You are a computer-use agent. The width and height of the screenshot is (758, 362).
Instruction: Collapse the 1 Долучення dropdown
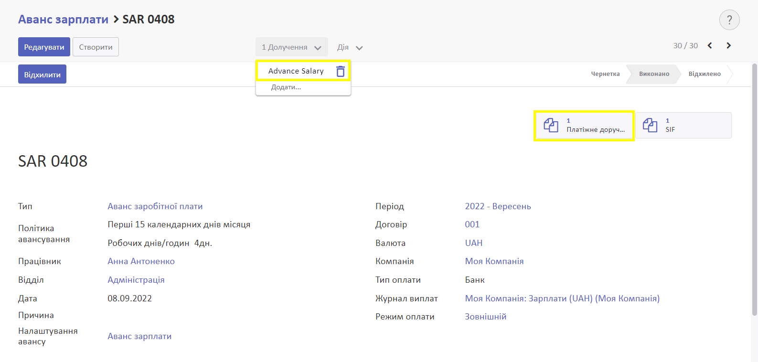click(291, 47)
